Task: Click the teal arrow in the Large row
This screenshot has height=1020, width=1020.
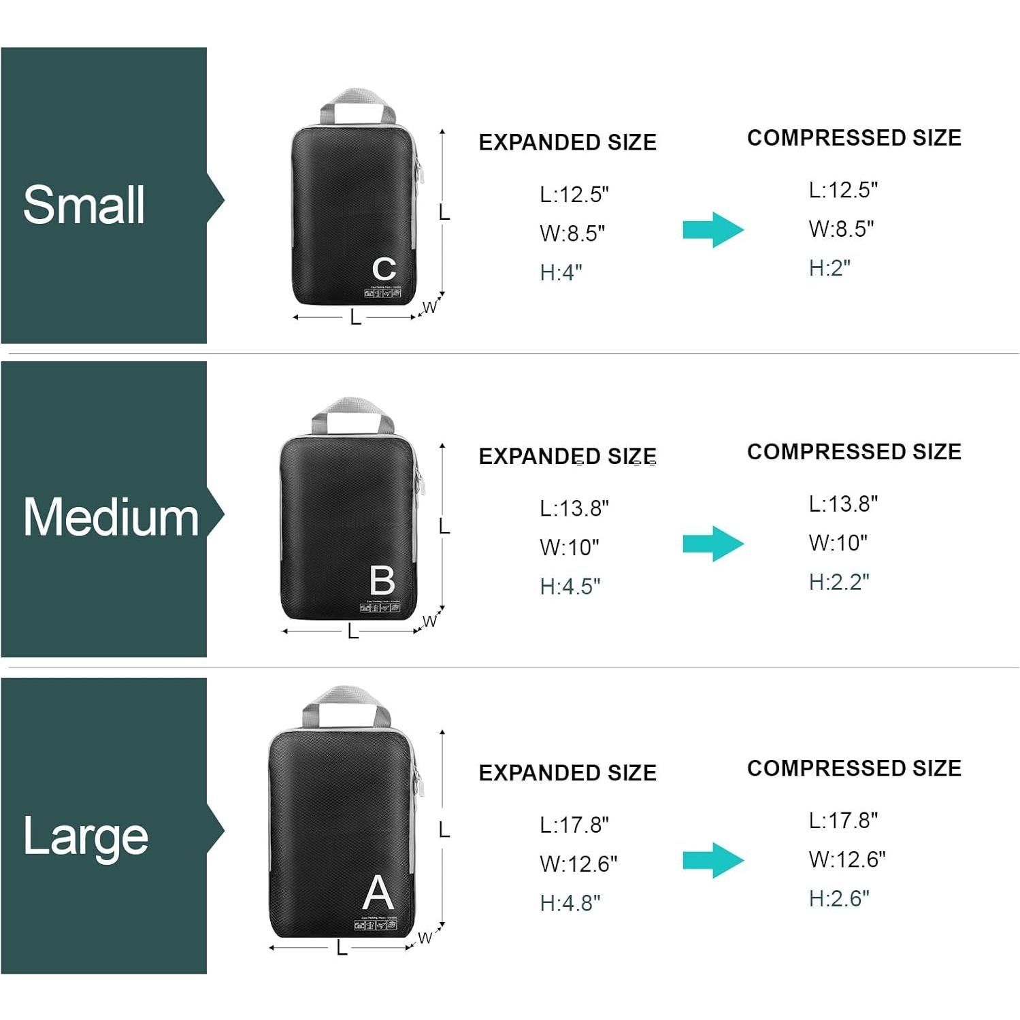Action: (x=712, y=860)
